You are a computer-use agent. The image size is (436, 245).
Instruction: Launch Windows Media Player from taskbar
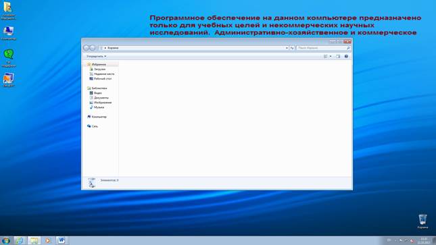pyautogui.click(x=48, y=240)
